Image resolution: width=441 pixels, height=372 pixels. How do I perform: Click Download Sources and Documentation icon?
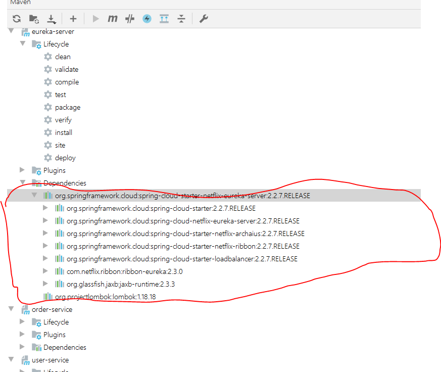[51, 19]
